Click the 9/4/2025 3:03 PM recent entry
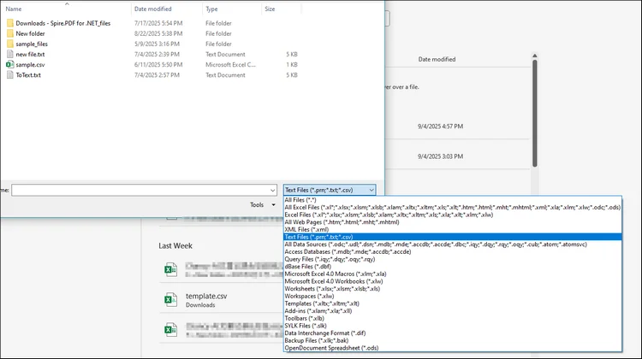Viewport: 642px width, 359px height. (x=440, y=156)
